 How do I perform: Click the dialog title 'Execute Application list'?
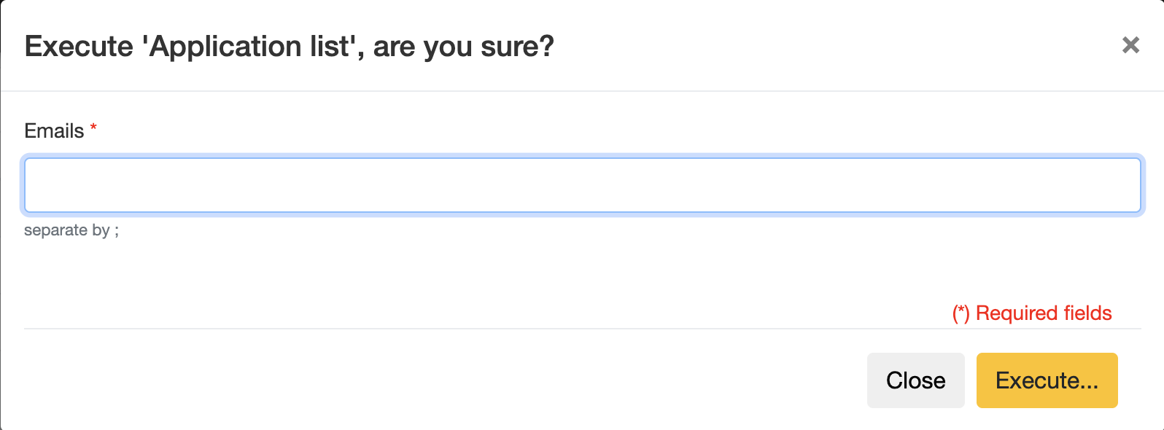tap(289, 47)
